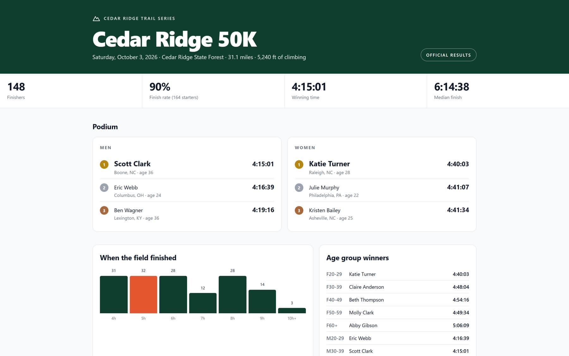The width and height of the screenshot is (569, 356).
Task: Click the bronze third-place medal beside Ben Wagner
Action: click(104, 211)
